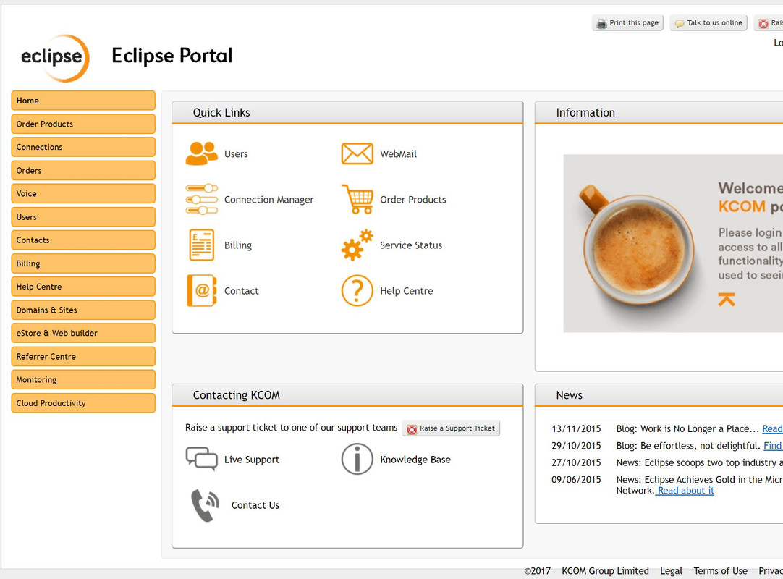Click the Service Status link text
Screen dimensions: 783x579
coord(411,245)
